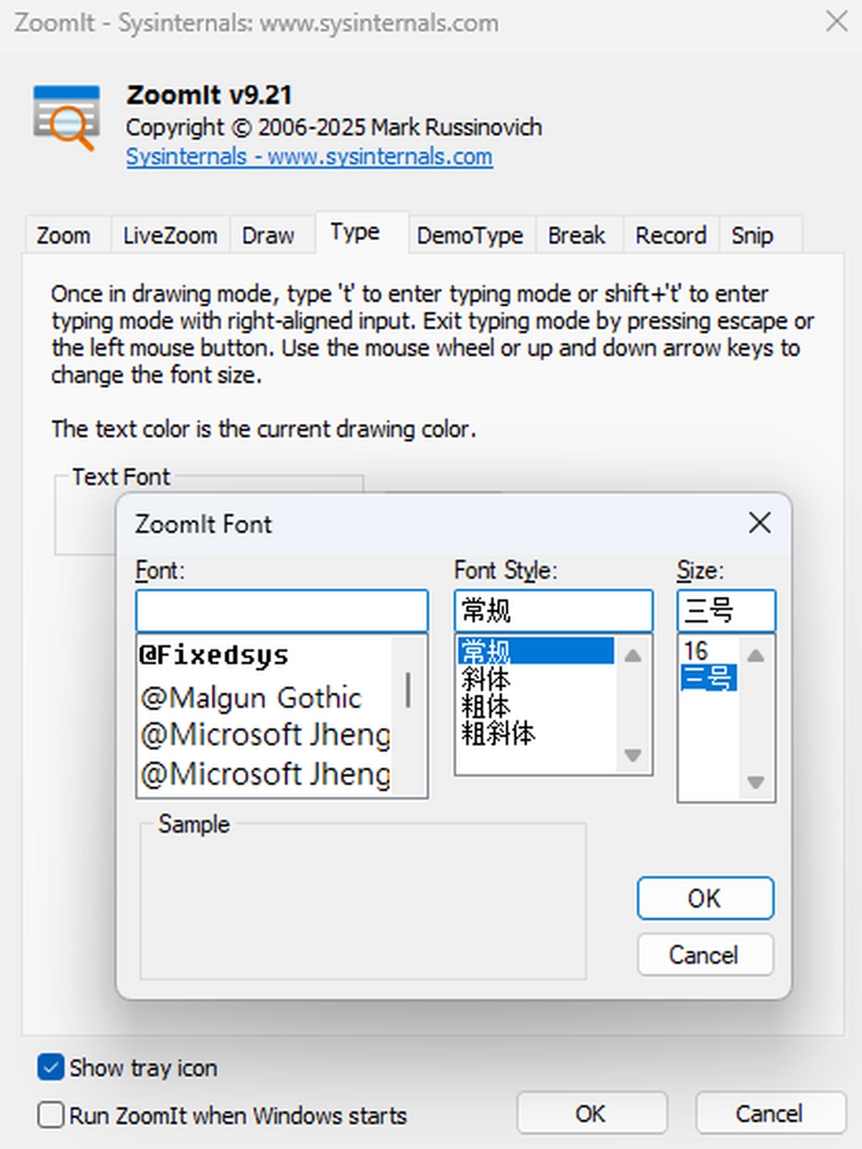Screen dimensions: 862x1149
Task: Switch to the Draw tab
Action: [x=268, y=236]
